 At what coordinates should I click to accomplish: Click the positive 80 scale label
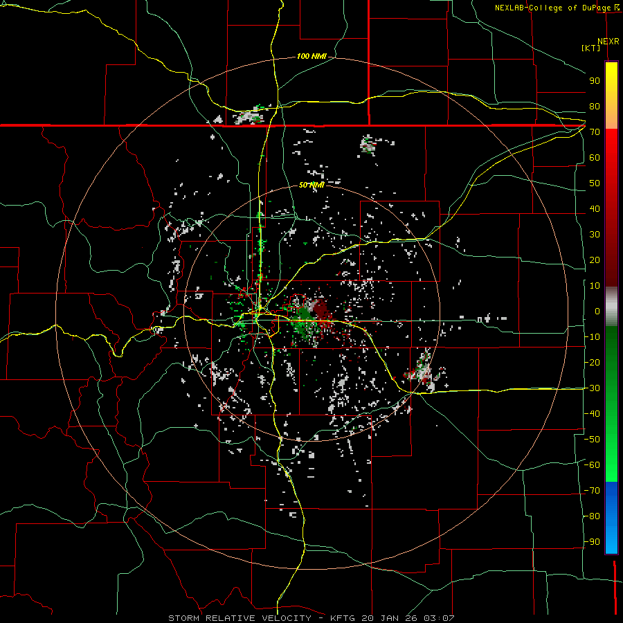595,107
